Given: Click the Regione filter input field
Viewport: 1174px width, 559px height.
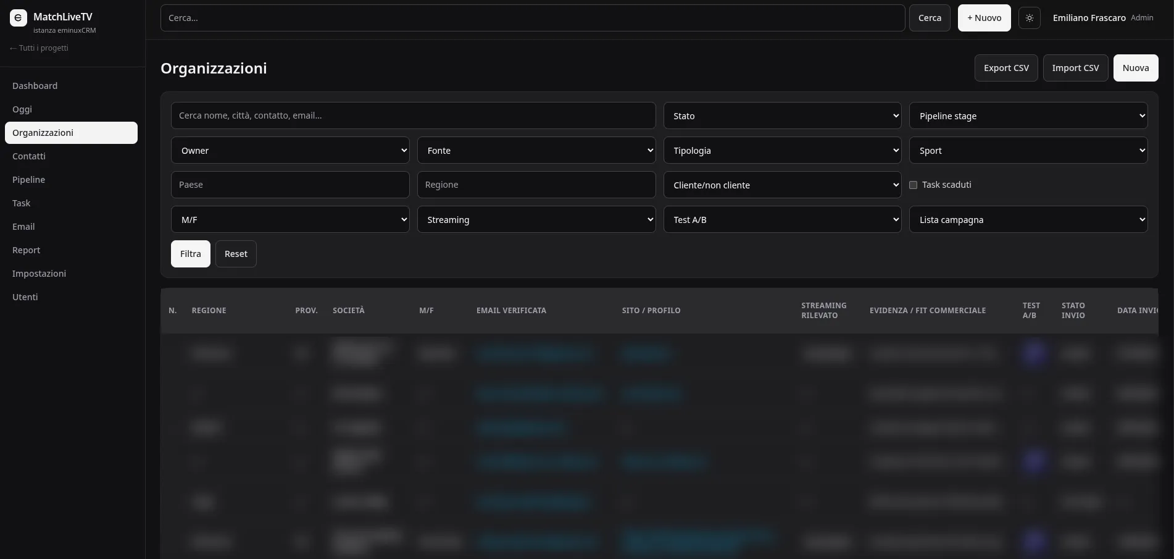Looking at the screenshot, I should (536, 185).
